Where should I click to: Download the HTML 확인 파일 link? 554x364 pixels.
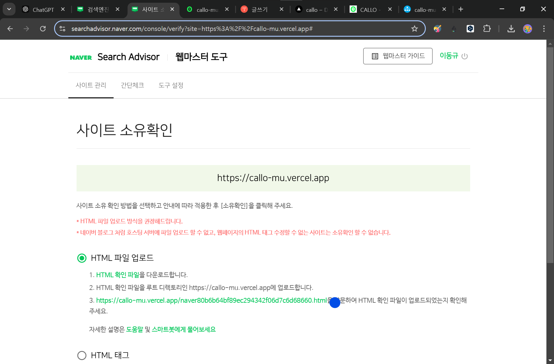pos(118,275)
